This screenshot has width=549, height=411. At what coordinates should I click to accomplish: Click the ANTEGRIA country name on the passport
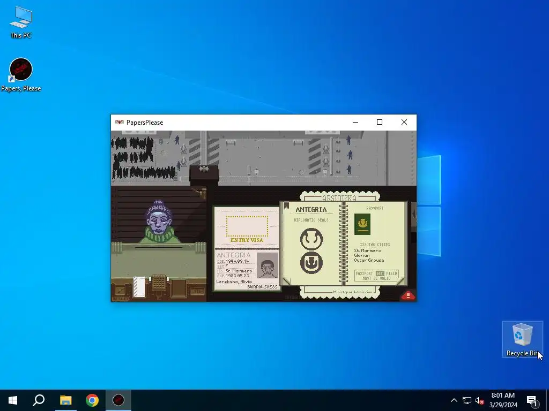click(234, 255)
